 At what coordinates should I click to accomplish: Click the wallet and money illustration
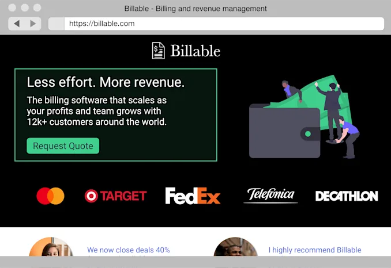(304, 117)
